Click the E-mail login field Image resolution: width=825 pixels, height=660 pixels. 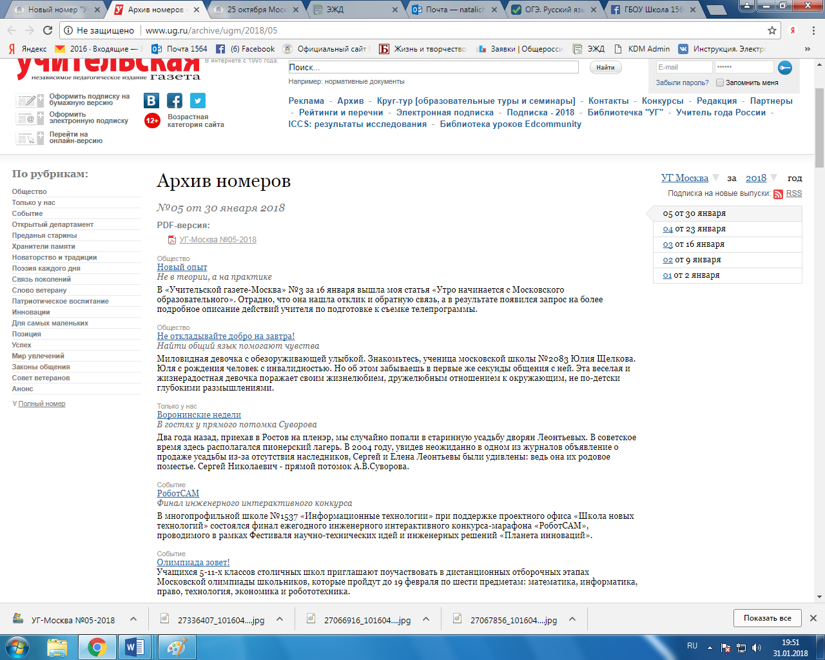click(x=684, y=67)
